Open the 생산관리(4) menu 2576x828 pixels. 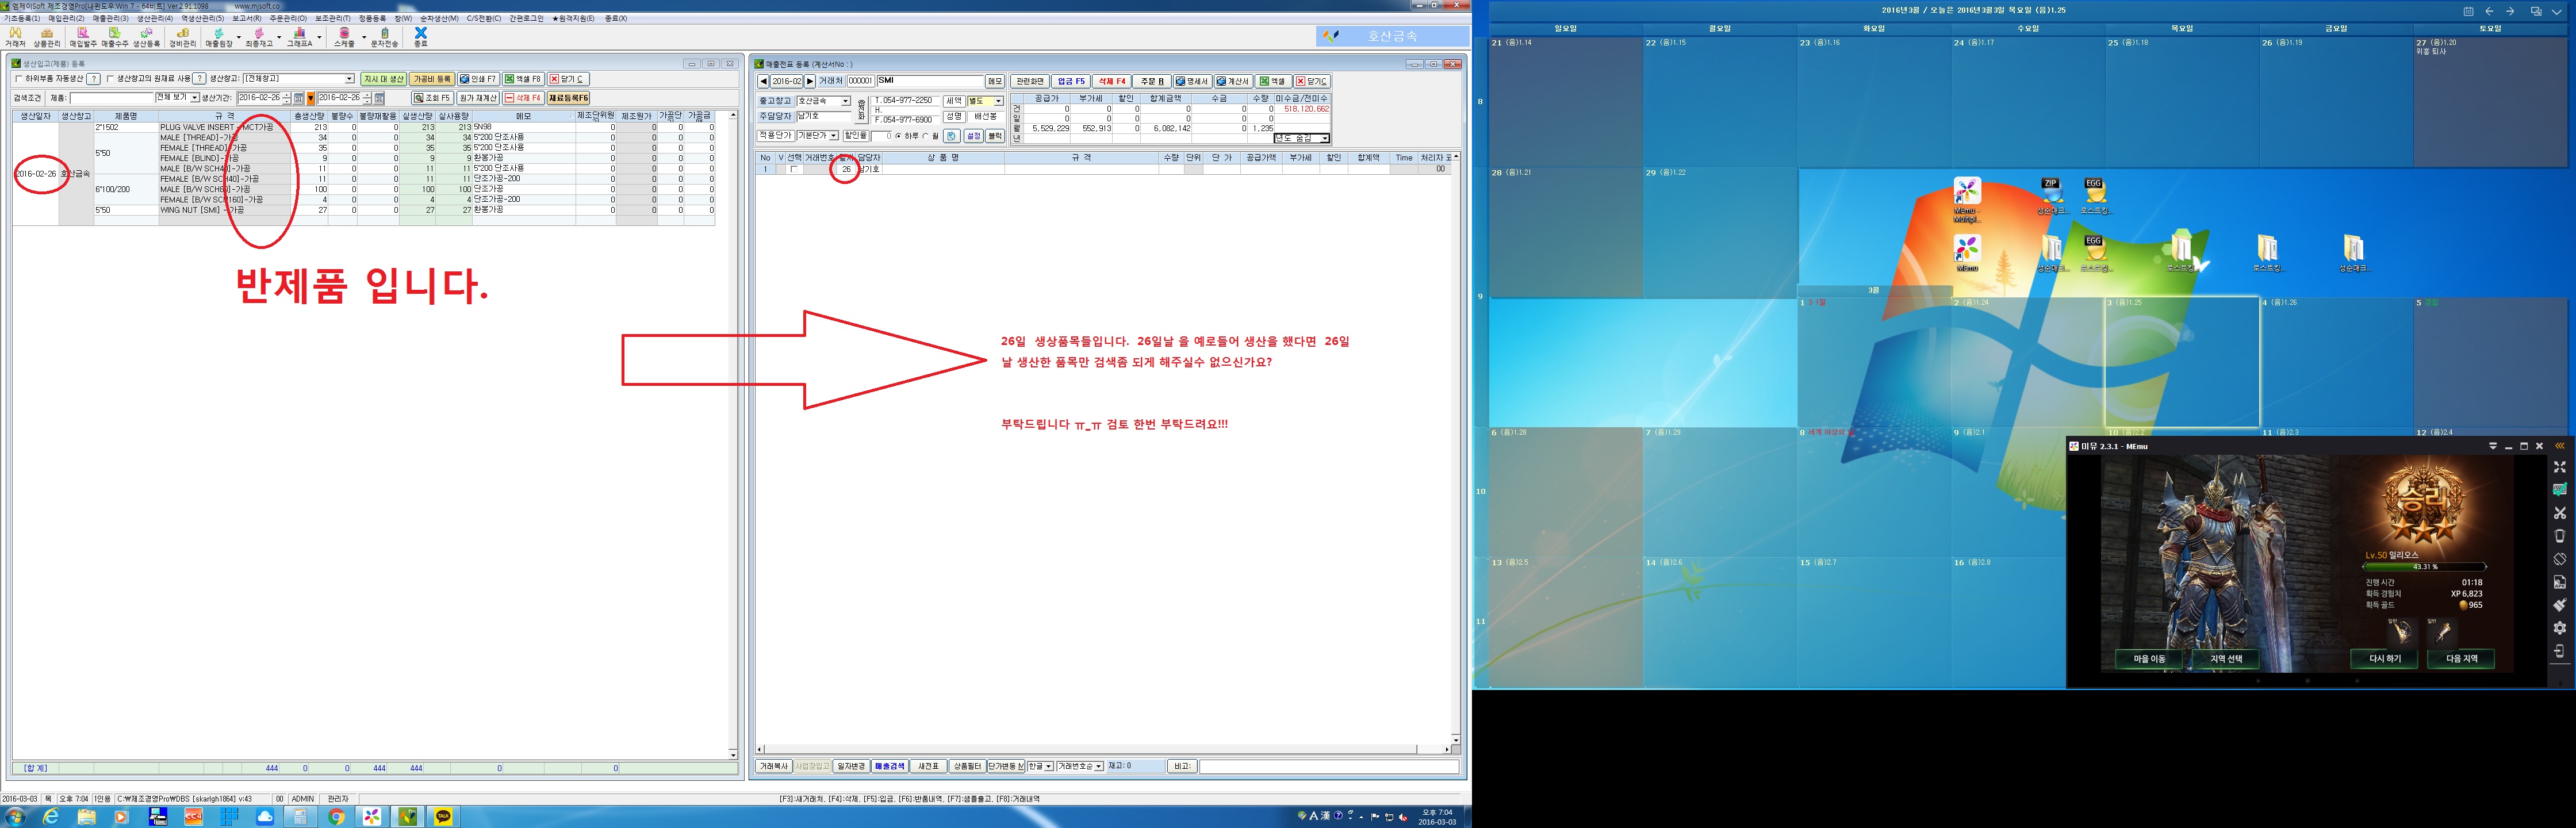154,18
